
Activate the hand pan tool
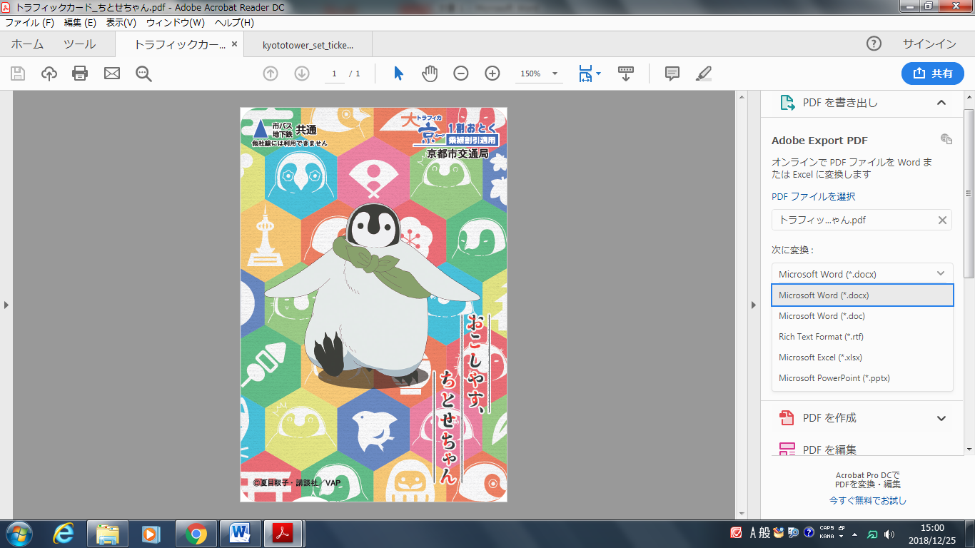tap(430, 73)
